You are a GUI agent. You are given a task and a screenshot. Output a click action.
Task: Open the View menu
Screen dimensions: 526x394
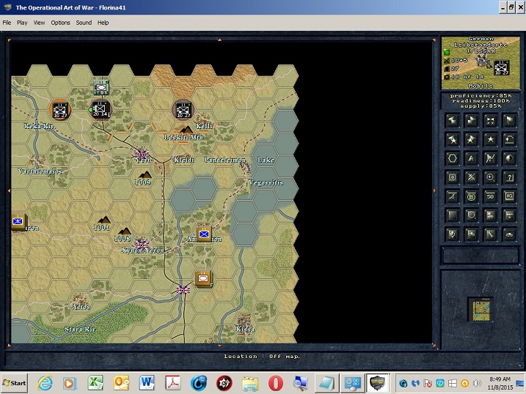[39, 23]
